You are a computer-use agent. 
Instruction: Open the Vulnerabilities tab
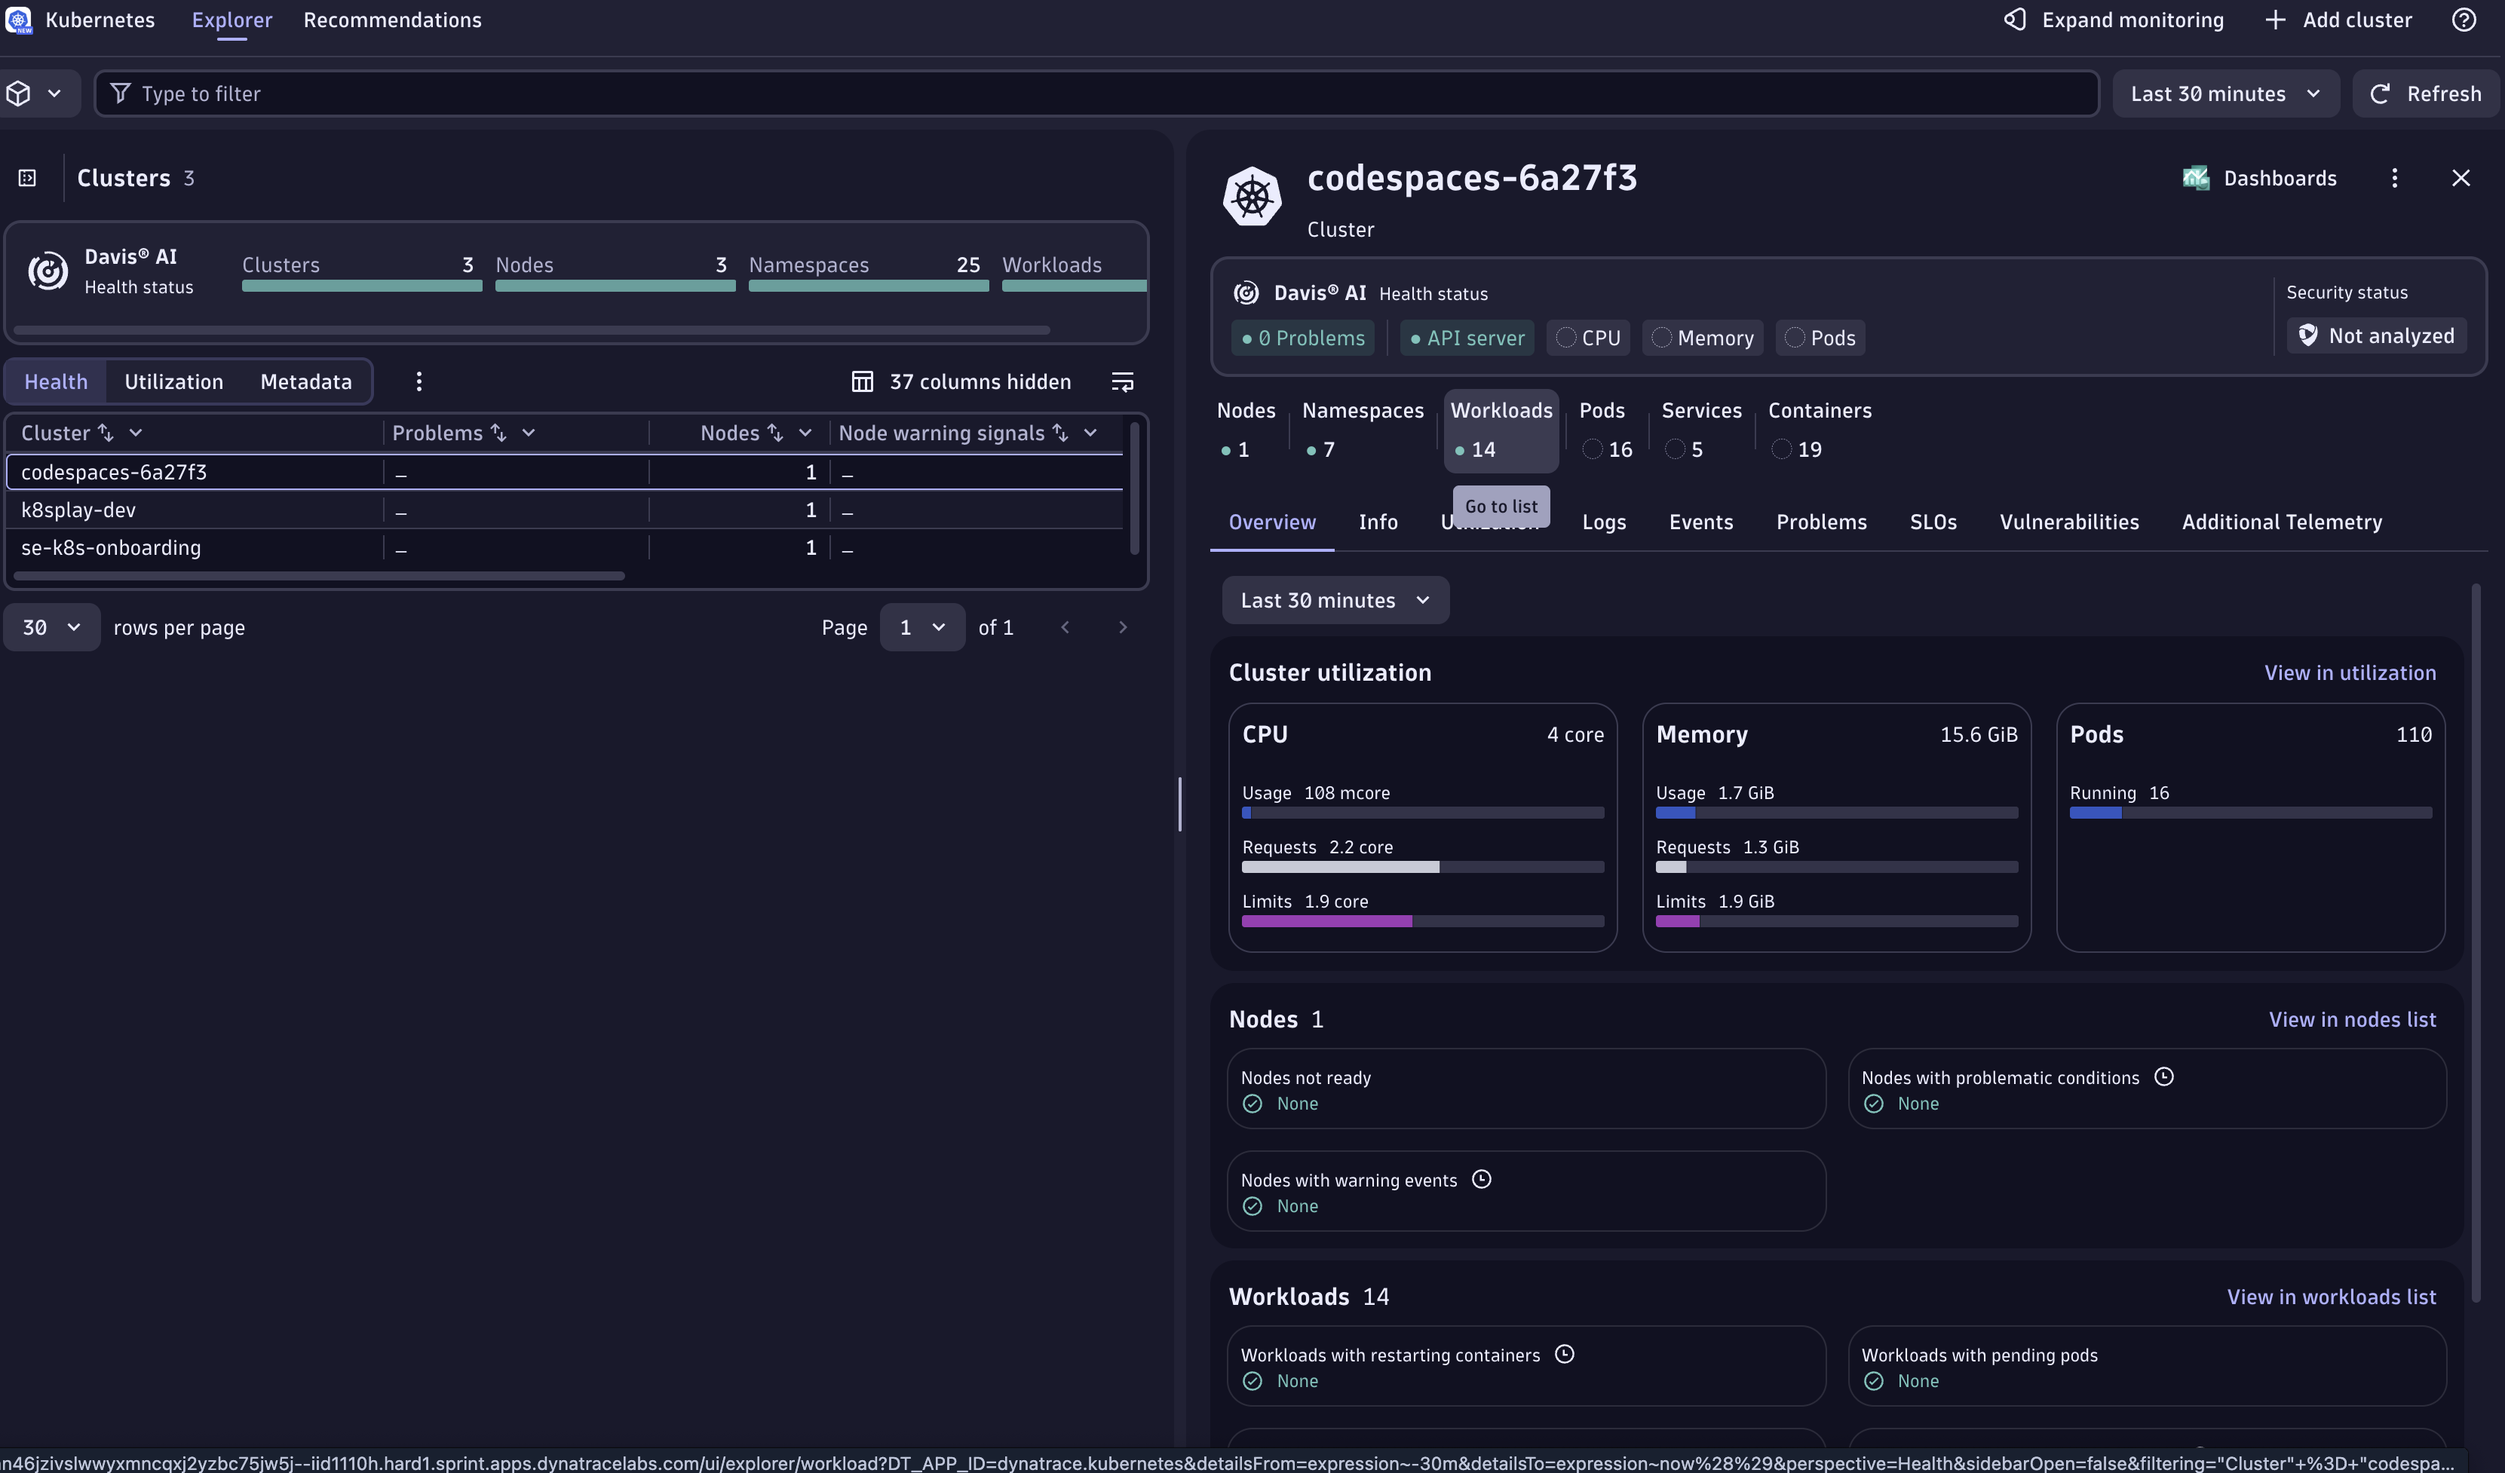[x=2068, y=522]
